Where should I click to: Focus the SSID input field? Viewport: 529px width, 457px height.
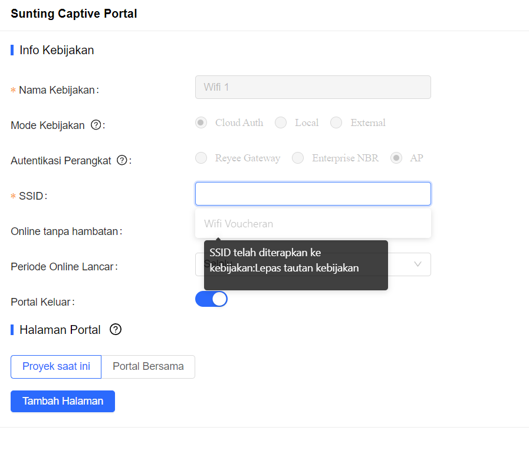[313, 194]
